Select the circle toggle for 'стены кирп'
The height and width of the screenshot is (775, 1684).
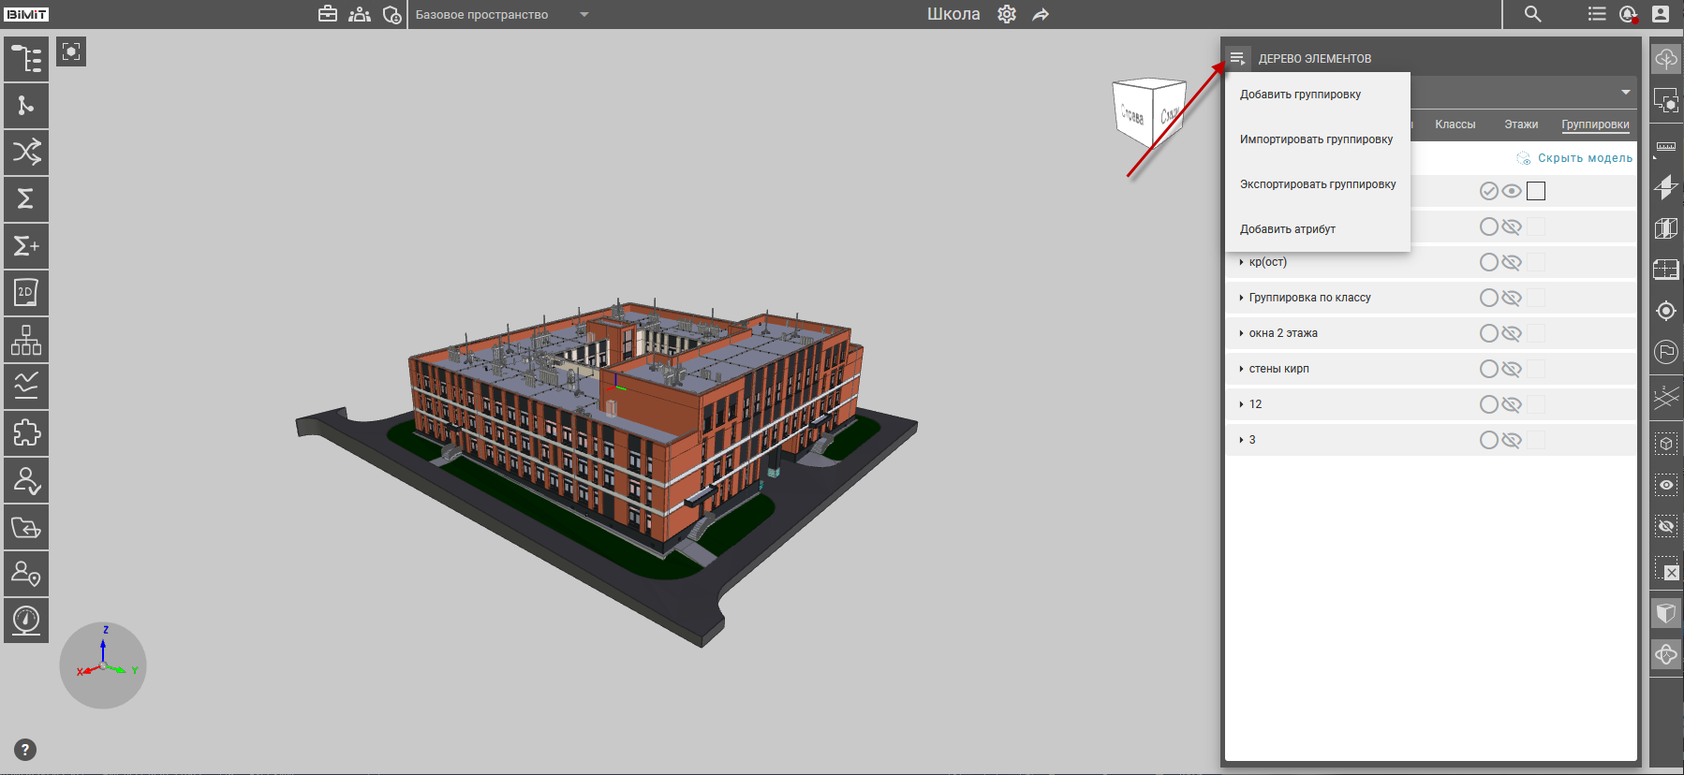[x=1488, y=369]
